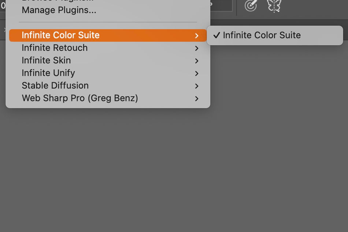Click the Paint Symmetry butterfly icon
Viewport: 348px width, 232px height.
click(x=274, y=6)
